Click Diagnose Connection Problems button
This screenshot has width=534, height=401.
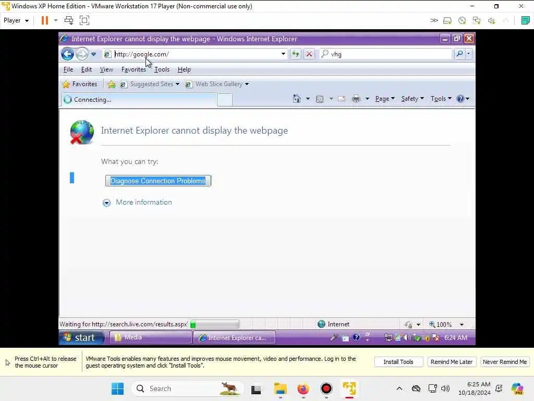click(x=158, y=181)
